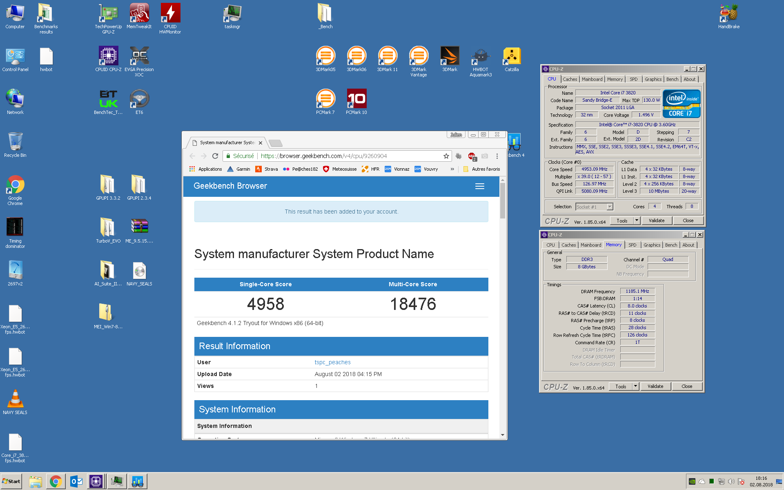This screenshot has height=490, width=784.
Task: Click the Chrome address bar URL
Action: pyautogui.click(x=324, y=156)
